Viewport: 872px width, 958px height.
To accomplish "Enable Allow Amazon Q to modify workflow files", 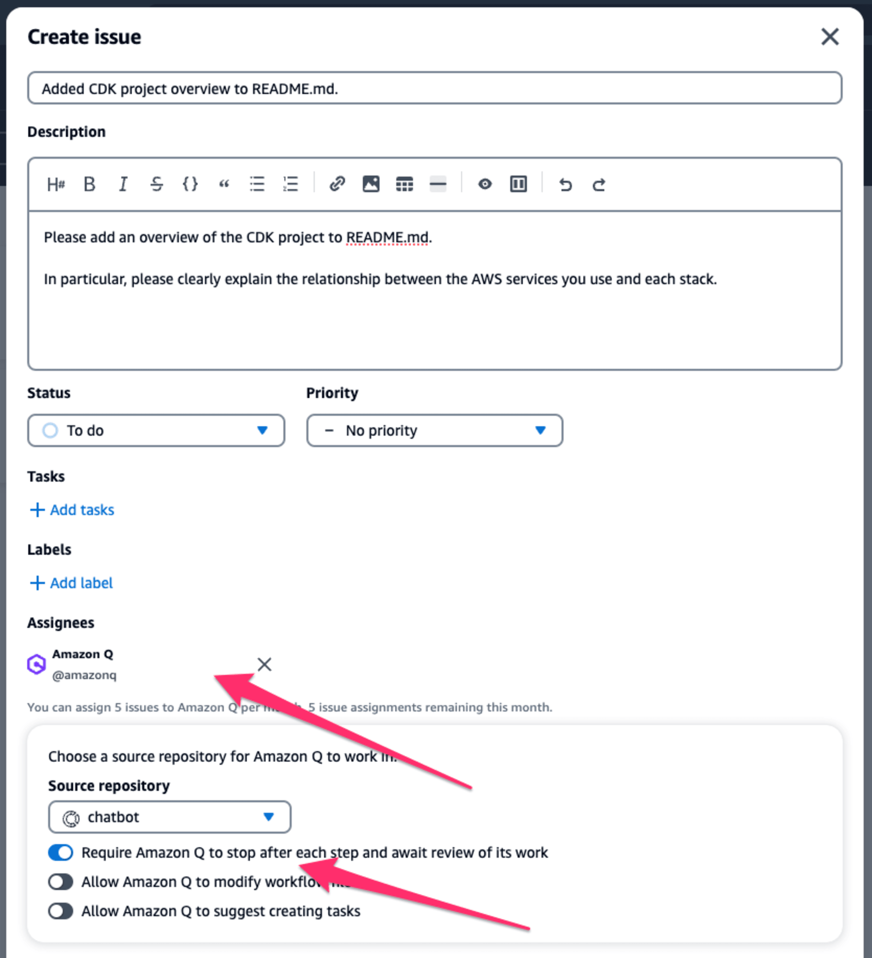I will [60, 882].
